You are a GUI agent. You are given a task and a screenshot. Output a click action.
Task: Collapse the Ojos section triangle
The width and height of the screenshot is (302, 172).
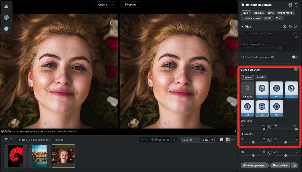point(242,26)
